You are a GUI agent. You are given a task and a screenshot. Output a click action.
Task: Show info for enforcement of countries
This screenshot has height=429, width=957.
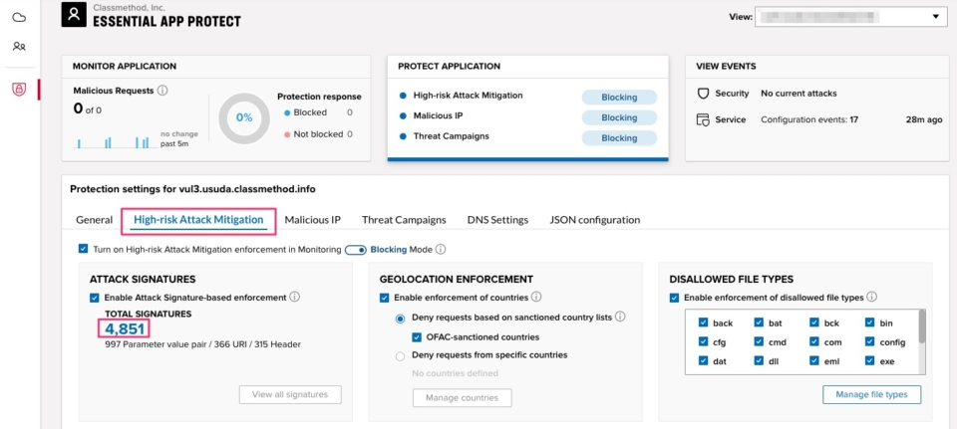point(536,298)
